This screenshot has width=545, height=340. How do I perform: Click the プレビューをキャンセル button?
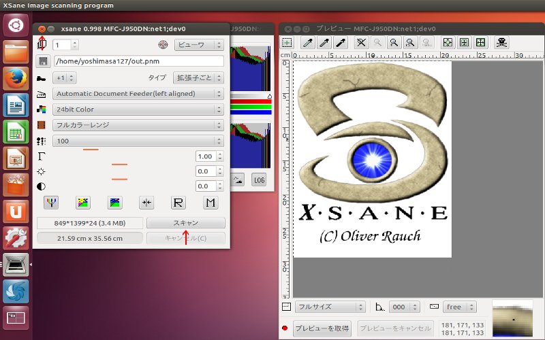[x=395, y=328]
